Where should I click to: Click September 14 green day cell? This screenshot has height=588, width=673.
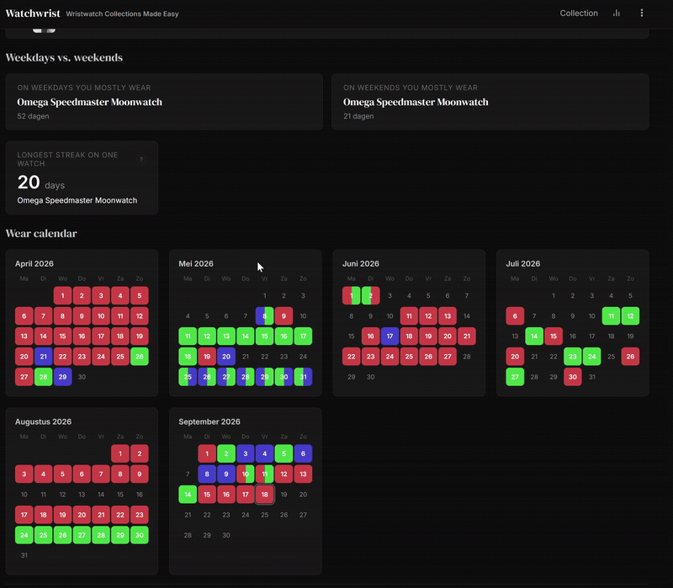coord(188,495)
